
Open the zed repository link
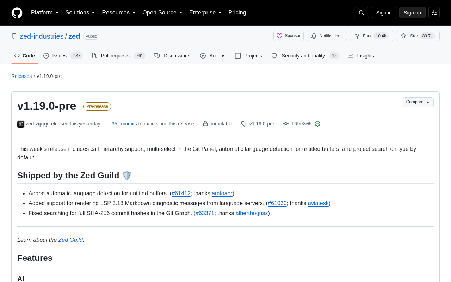point(74,36)
